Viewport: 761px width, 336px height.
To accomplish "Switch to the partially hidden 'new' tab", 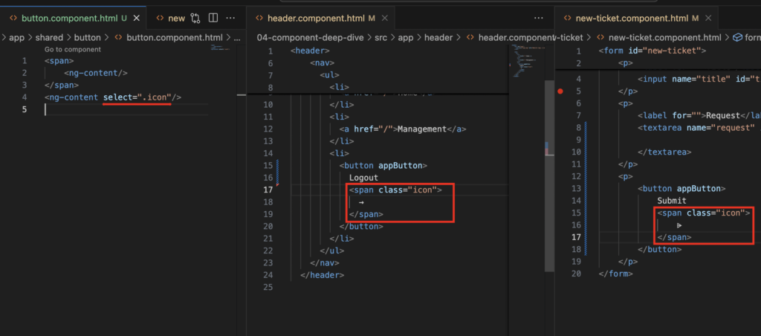I will pyautogui.click(x=176, y=17).
